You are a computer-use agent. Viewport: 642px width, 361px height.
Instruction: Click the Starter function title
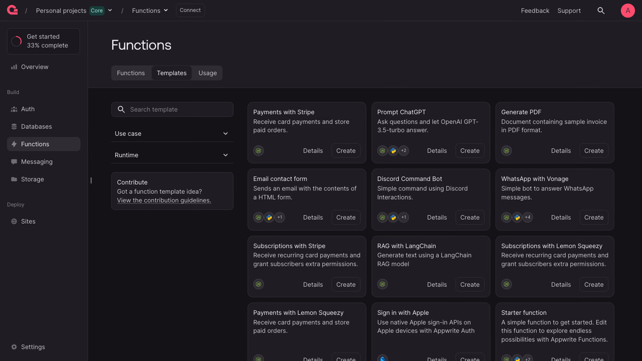(x=524, y=312)
